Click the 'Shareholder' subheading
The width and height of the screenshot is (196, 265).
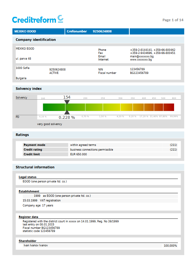[28, 241]
